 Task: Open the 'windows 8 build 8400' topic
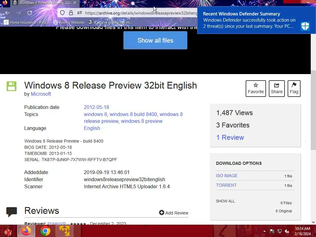(133, 114)
